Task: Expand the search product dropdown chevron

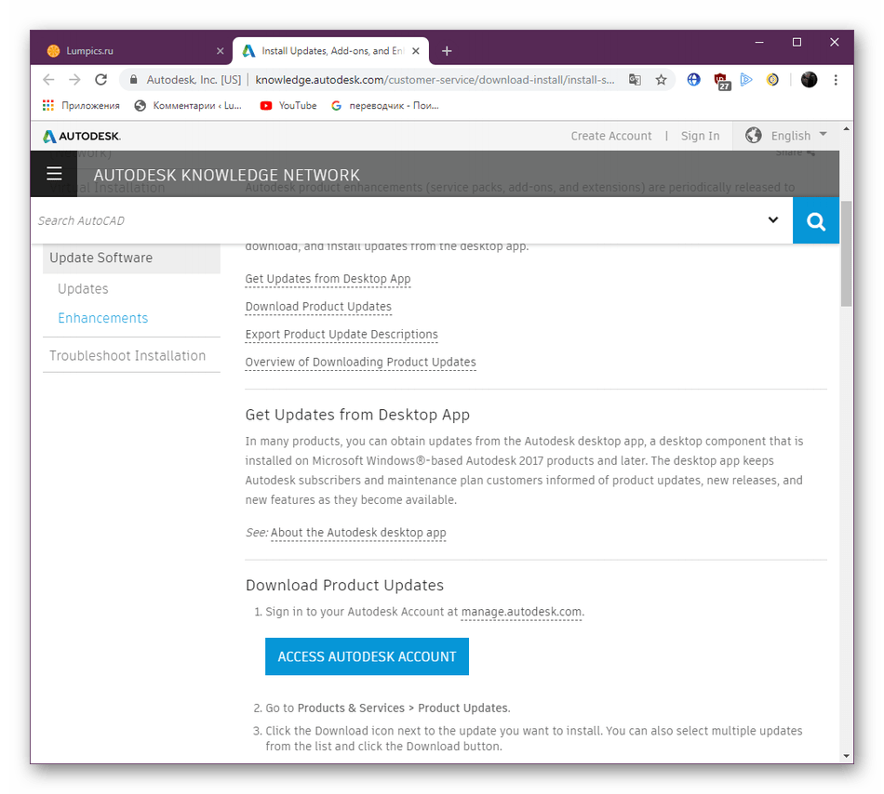Action: point(772,220)
